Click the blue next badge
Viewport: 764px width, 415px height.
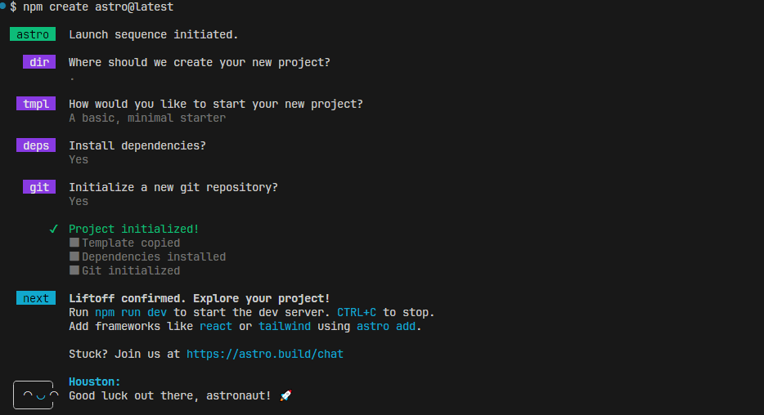tap(36, 297)
